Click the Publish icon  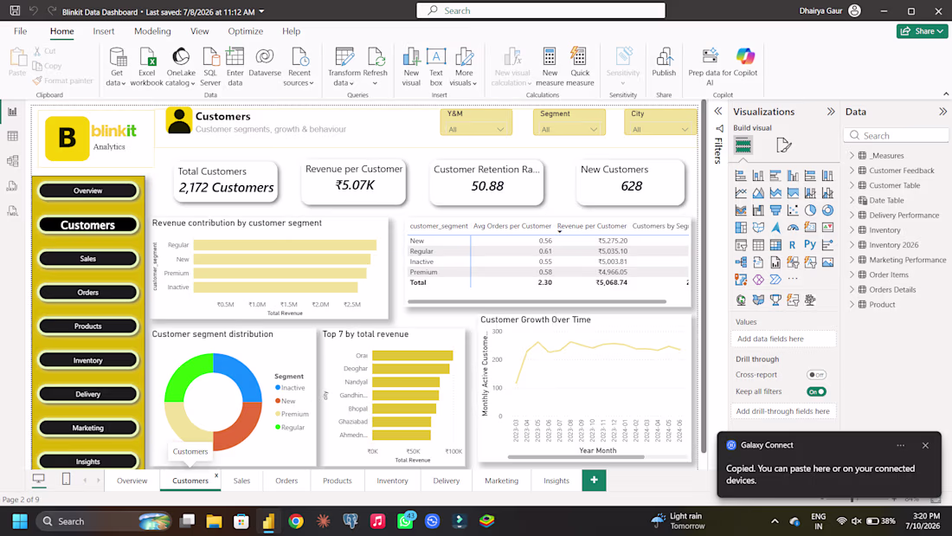click(x=664, y=62)
